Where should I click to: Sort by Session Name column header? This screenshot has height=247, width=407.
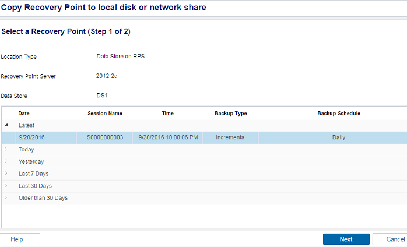[x=105, y=114]
